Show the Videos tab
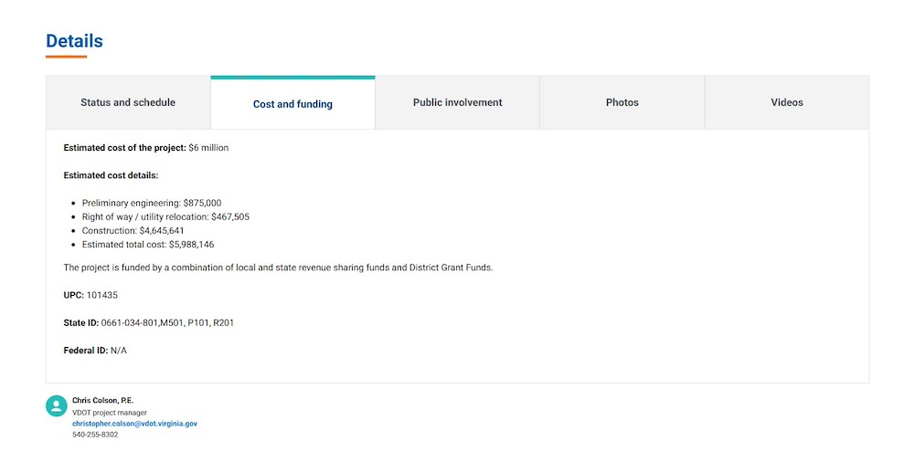 coord(786,102)
